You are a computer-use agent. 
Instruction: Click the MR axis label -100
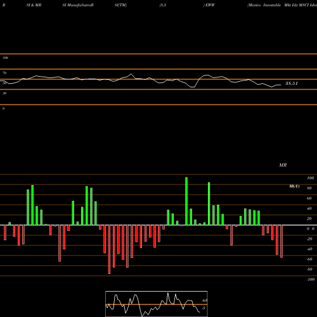(311, 280)
